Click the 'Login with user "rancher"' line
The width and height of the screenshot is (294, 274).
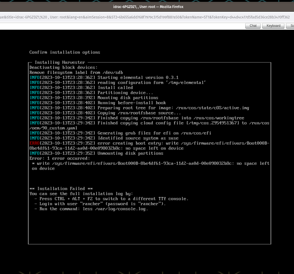click(x=100, y=204)
